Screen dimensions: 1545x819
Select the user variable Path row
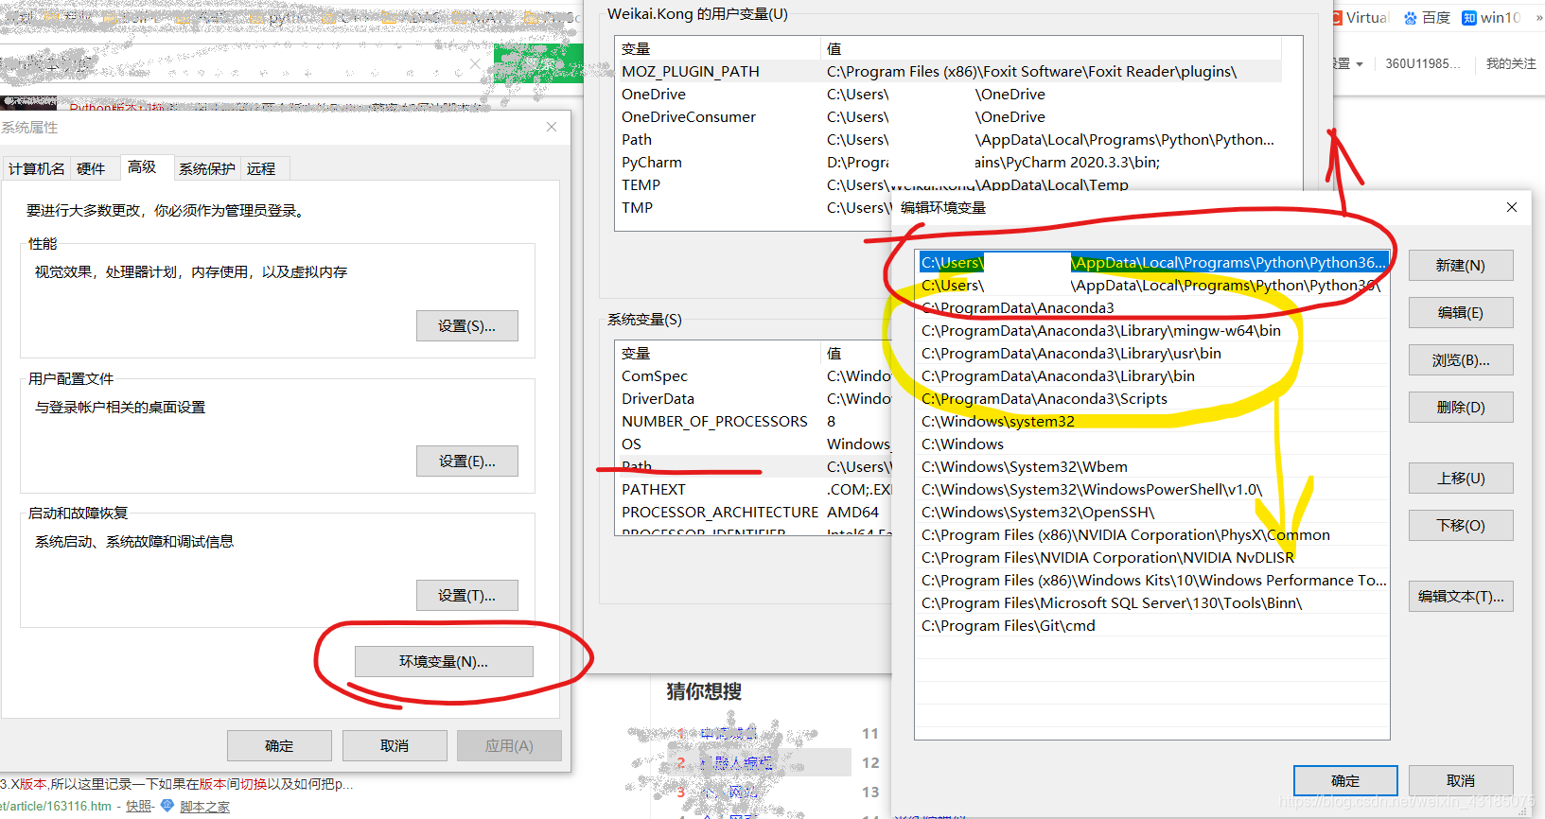click(949, 140)
